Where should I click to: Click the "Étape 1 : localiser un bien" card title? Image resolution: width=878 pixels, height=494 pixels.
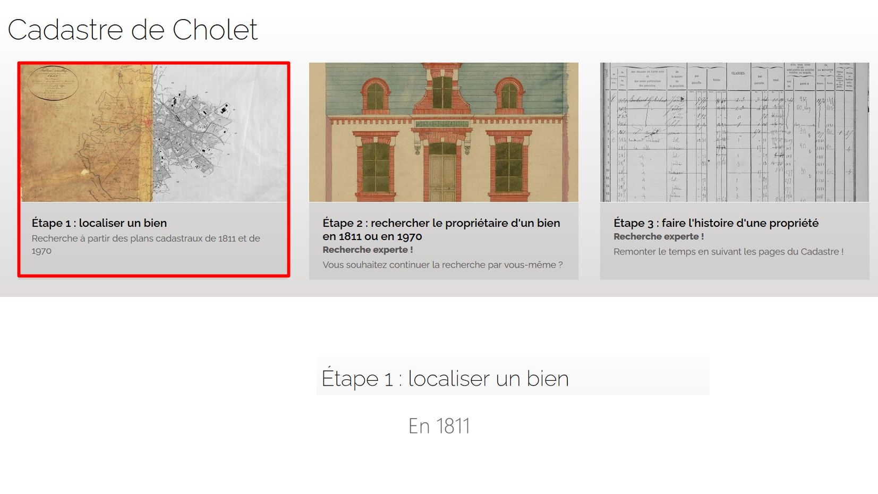point(99,223)
